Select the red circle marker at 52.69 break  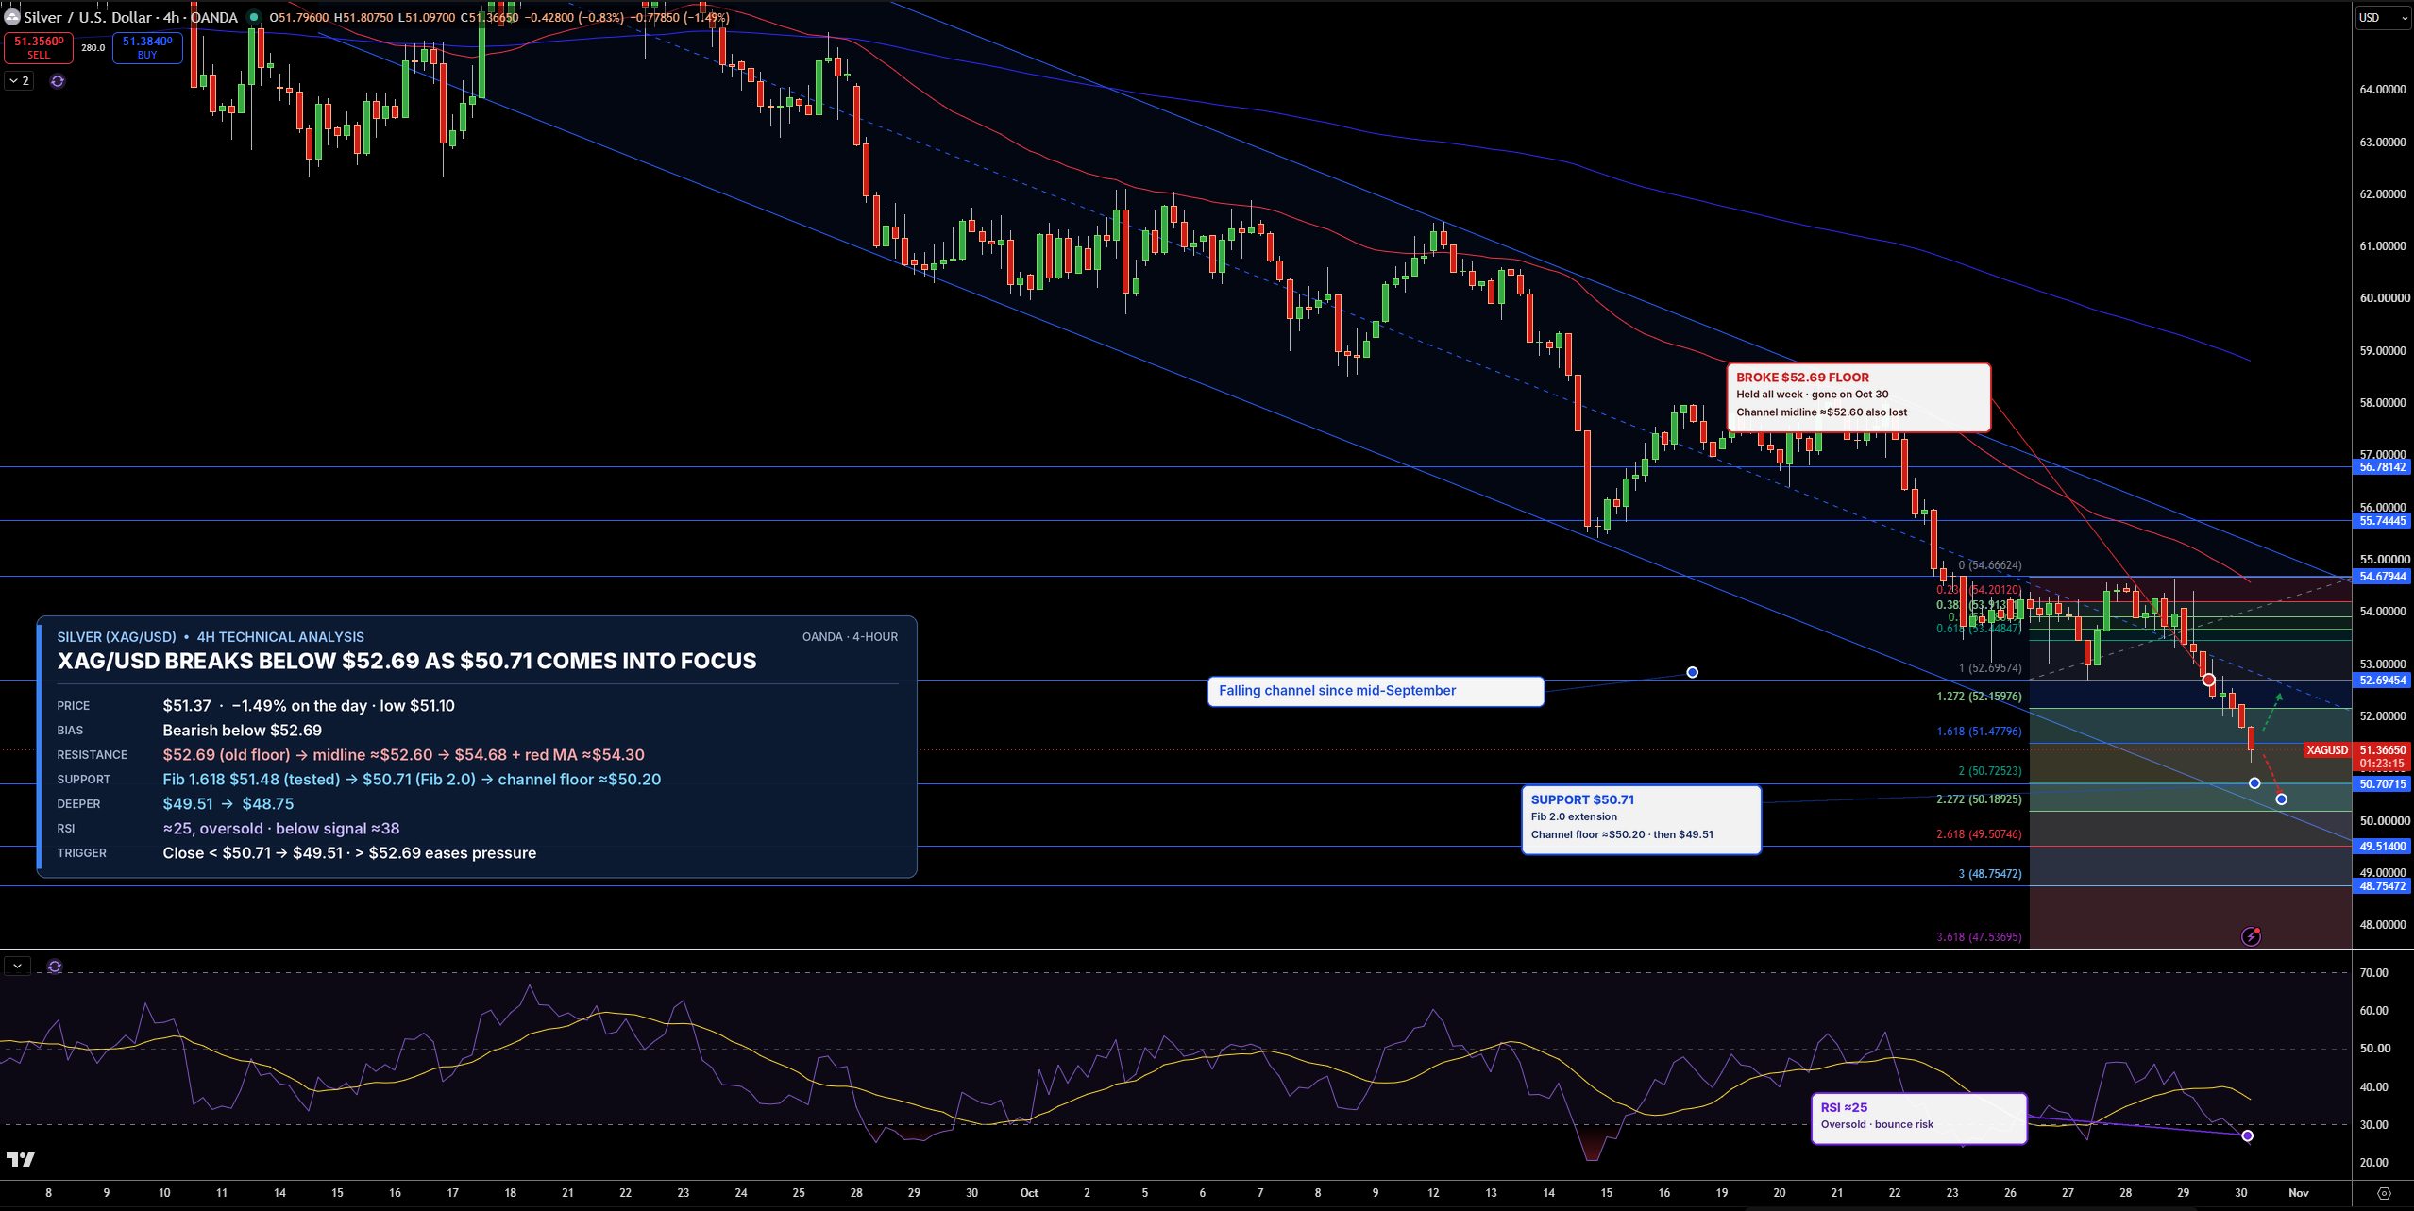(x=2208, y=680)
